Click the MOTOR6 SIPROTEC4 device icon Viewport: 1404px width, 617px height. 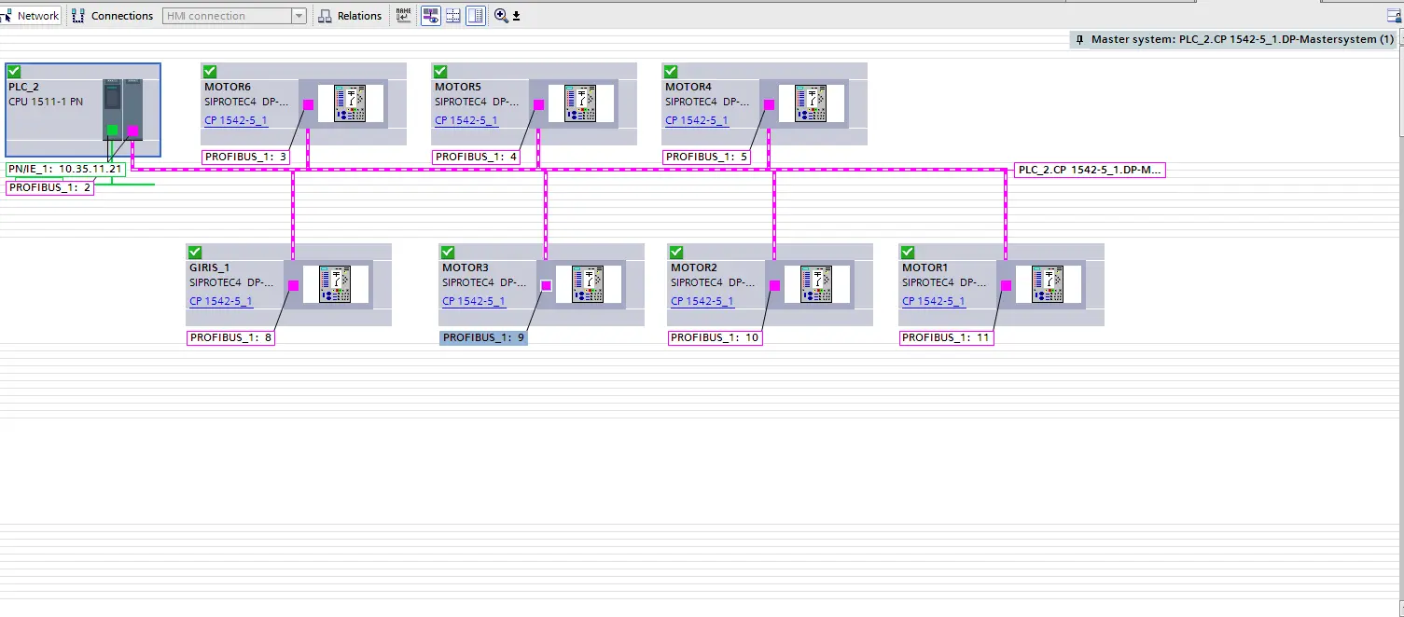(x=349, y=103)
